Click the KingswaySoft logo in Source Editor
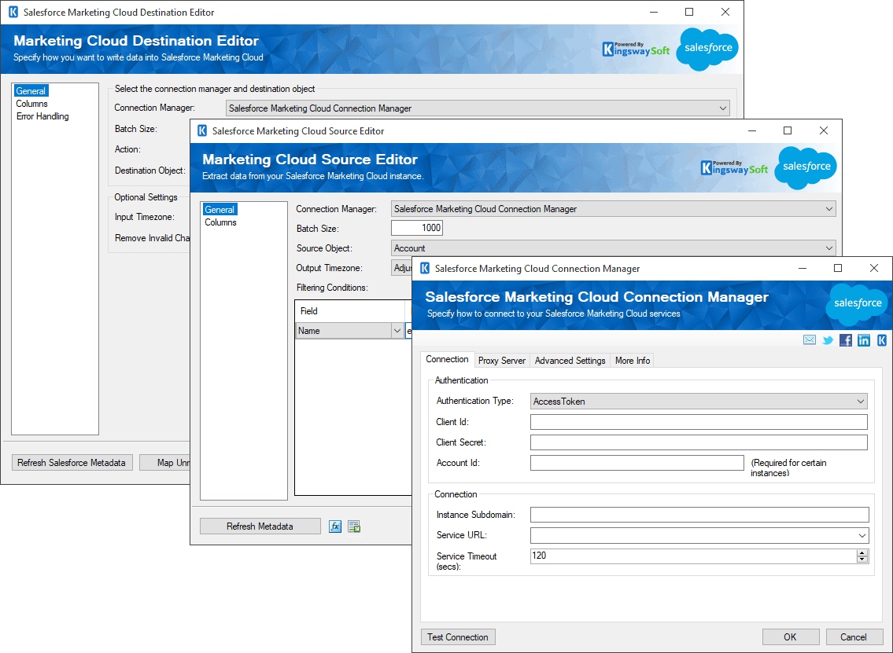This screenshot has height=653, width=893. coord(734,168)
